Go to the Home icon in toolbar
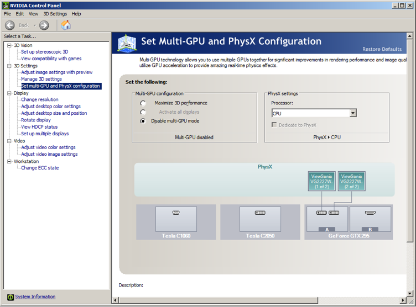Image resolution: width=416 pixels, height=307 pixels. pyautogui.click(x=66, y=25)
